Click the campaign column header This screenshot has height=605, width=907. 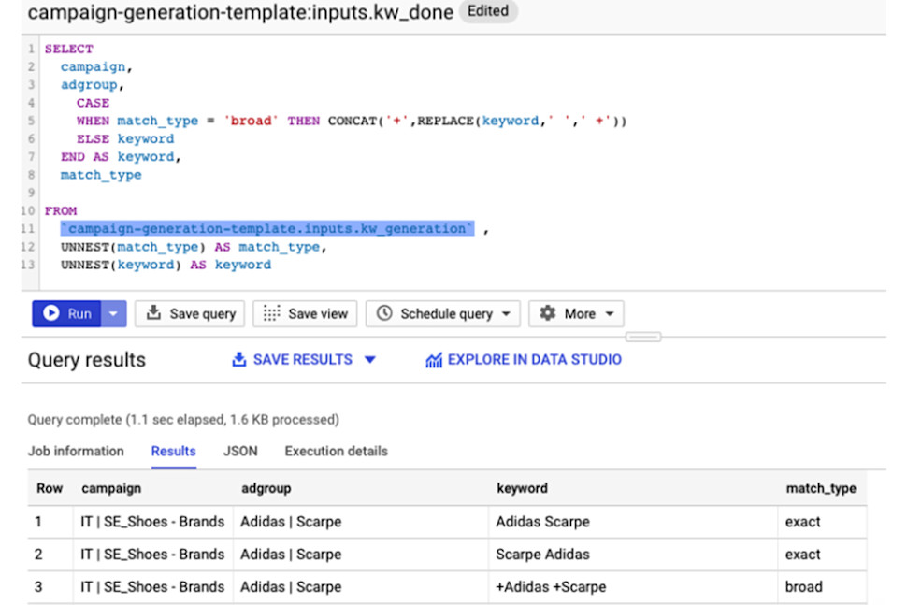point(111,489)
